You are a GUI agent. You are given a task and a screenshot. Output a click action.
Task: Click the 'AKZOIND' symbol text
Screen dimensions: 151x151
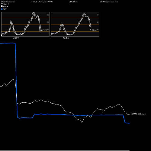74,2
